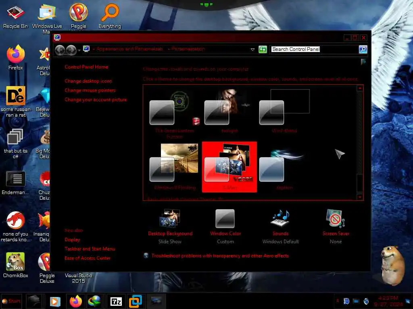Open Screen Saver settings icon
Screen dimensions: 413x309
[336, 218]
